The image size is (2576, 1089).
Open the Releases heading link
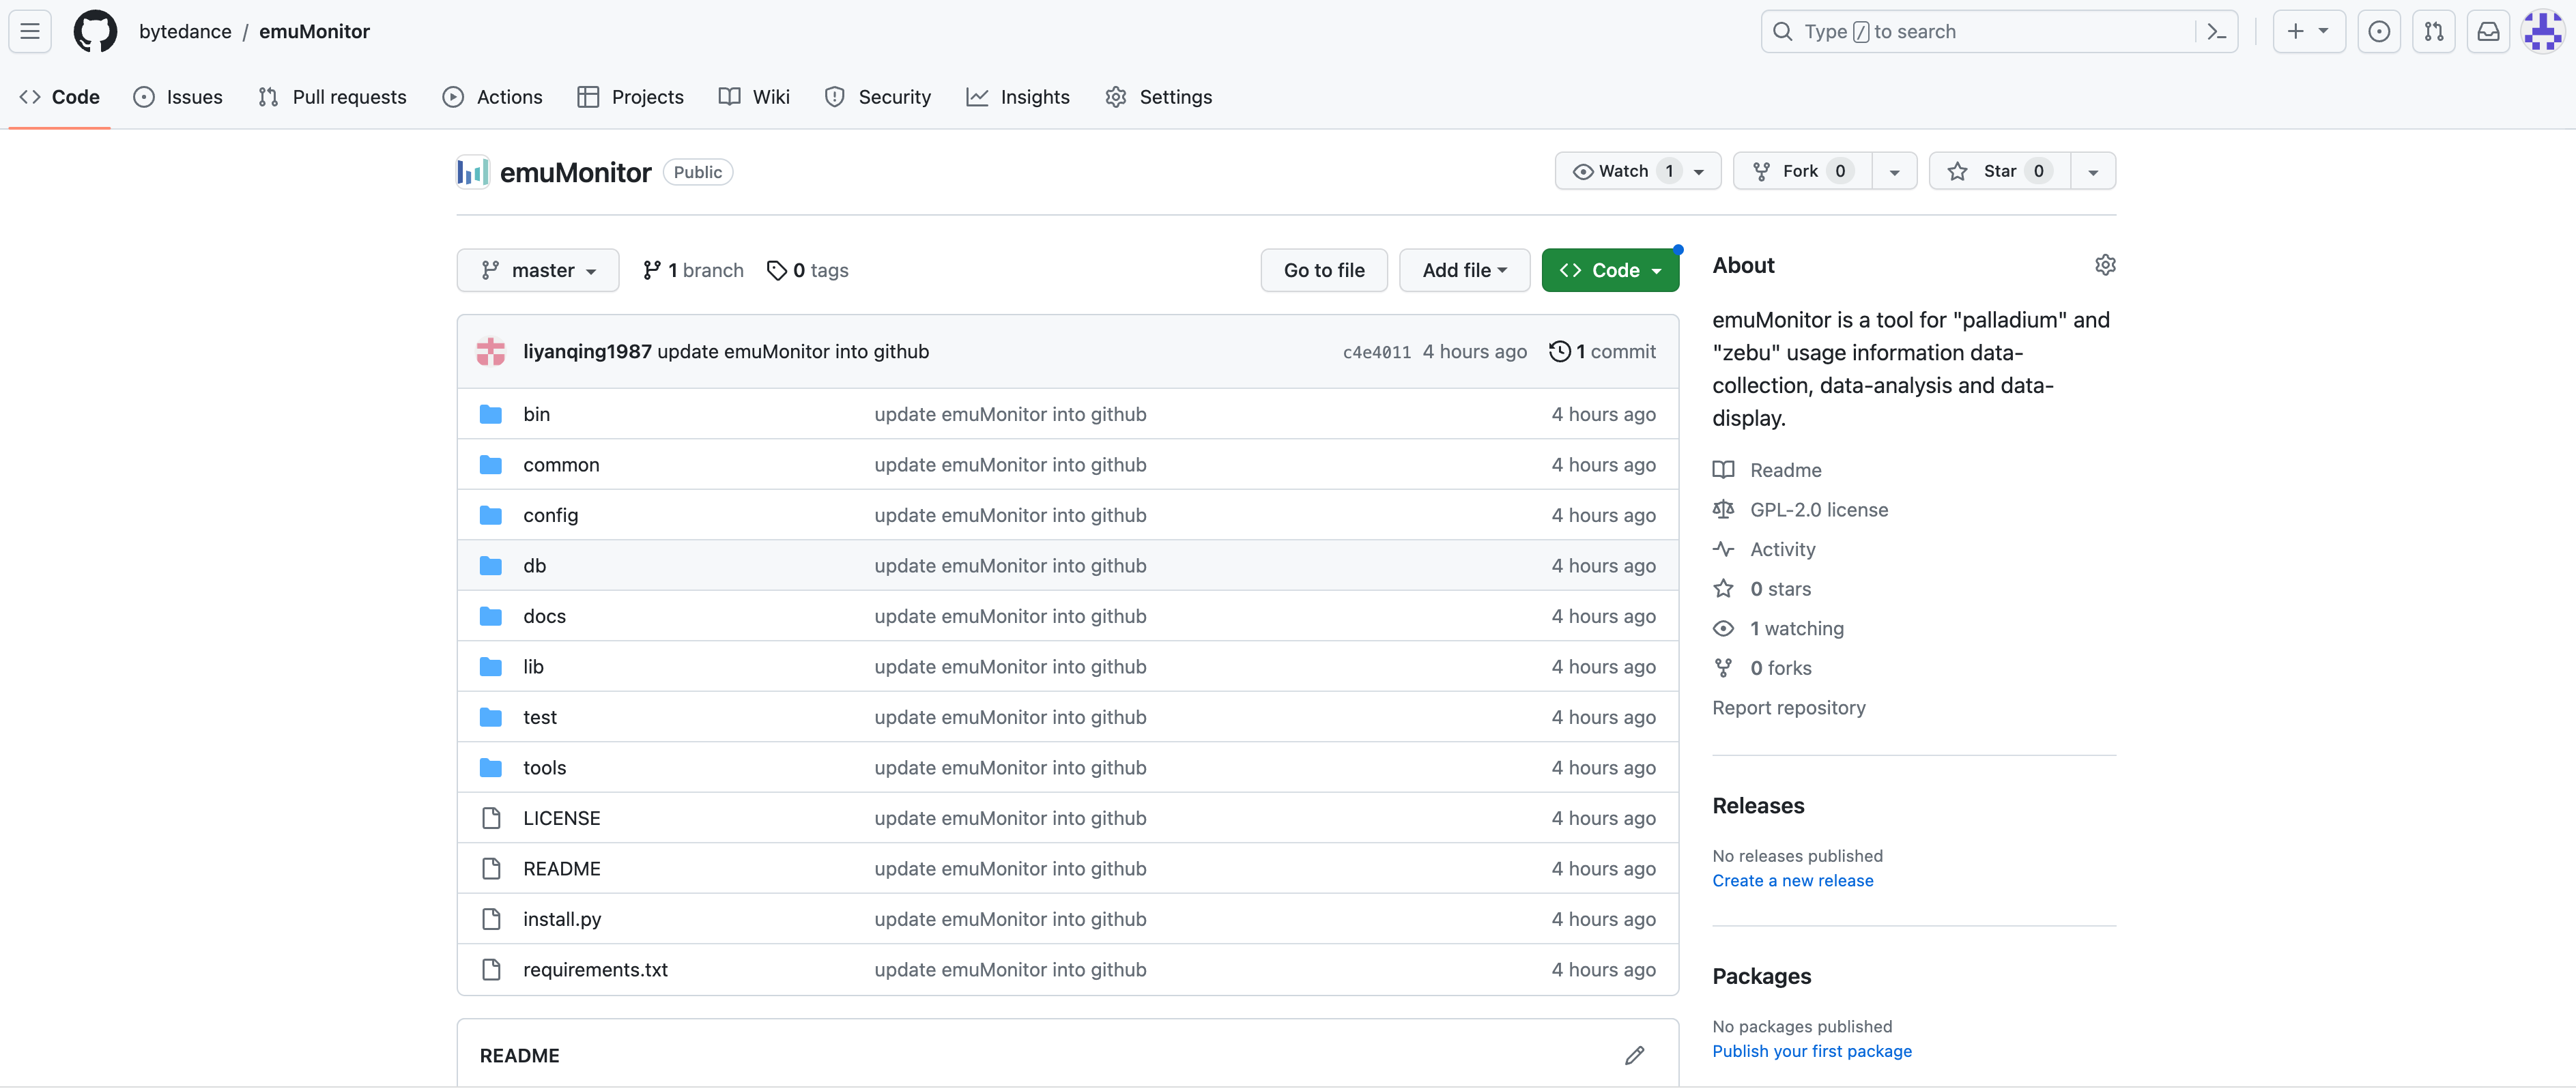[x=1758, y=806]
